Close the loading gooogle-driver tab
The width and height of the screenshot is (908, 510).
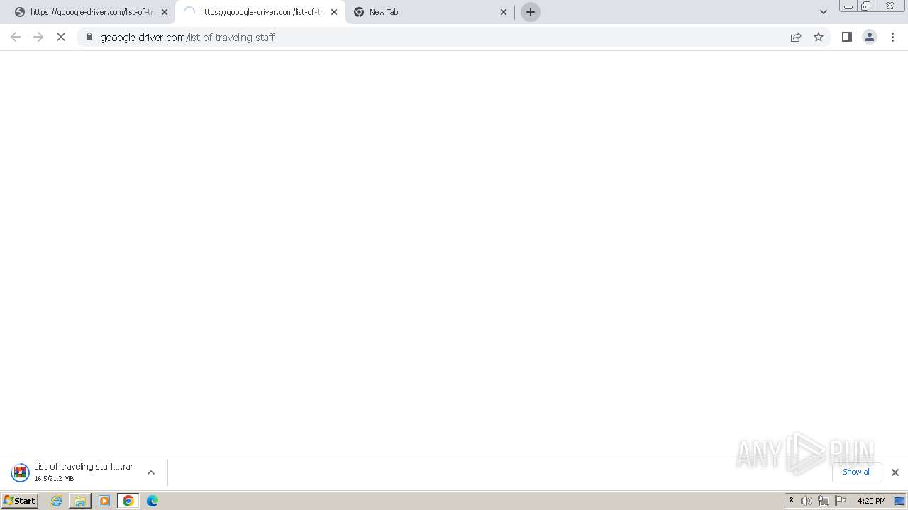[x=334, y=12]
